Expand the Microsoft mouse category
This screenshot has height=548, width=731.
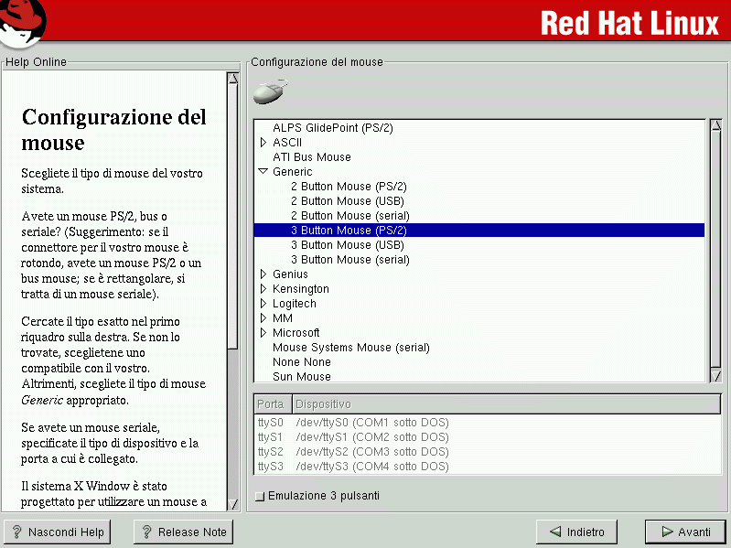click(263, 333)
